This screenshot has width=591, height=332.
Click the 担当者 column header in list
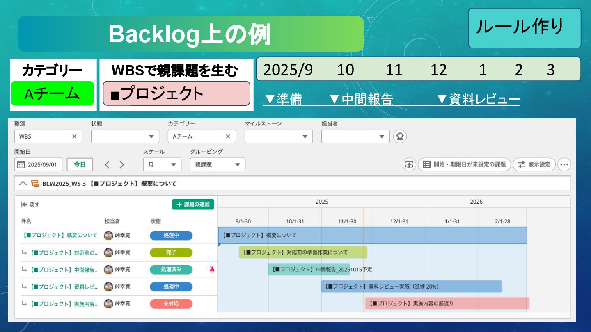coord(112,221)
